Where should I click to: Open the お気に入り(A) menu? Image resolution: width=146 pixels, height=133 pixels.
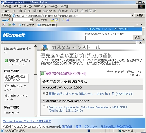tap(40, 6)
